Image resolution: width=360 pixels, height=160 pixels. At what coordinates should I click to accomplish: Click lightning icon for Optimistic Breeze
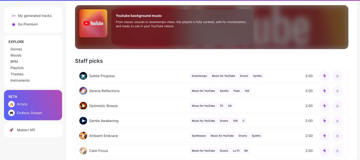tap(324, 106)
